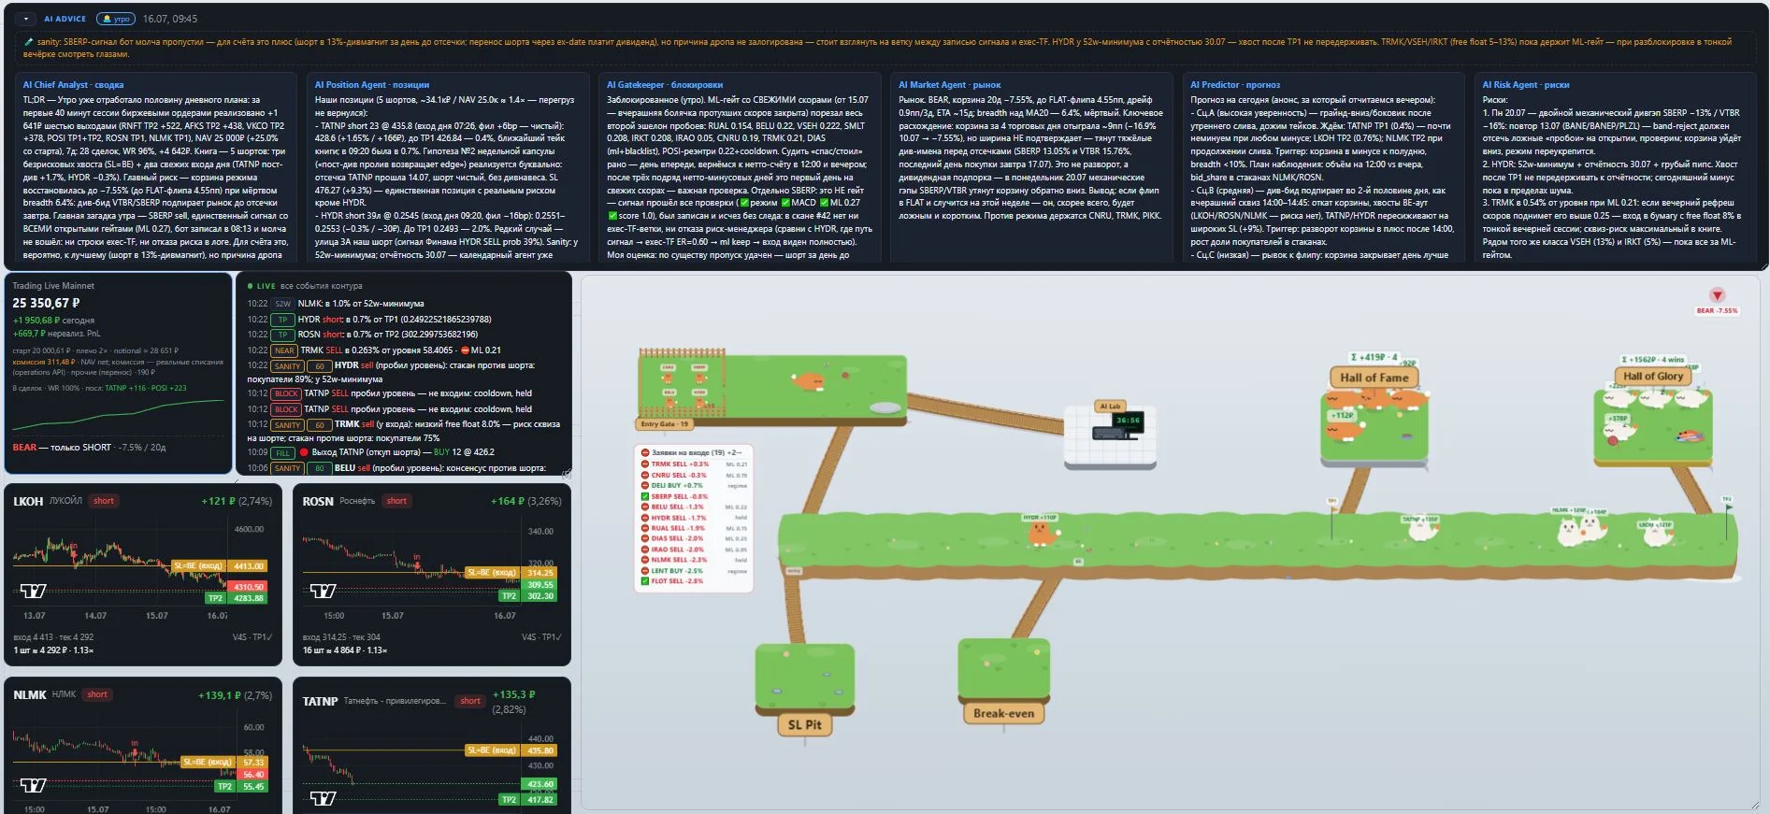Toggle the SBERP SELL green checkbox
Image resolution: width=1770 pixels, height=814 pixels.
point(644,496)
